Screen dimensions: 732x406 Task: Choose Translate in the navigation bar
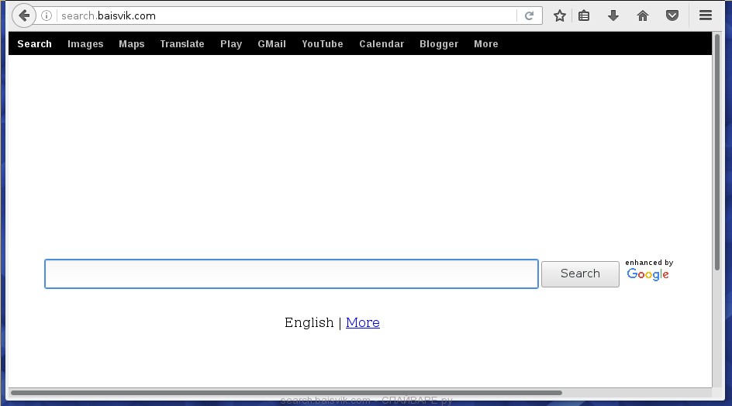pyautogui.click(x=182, y=44)
